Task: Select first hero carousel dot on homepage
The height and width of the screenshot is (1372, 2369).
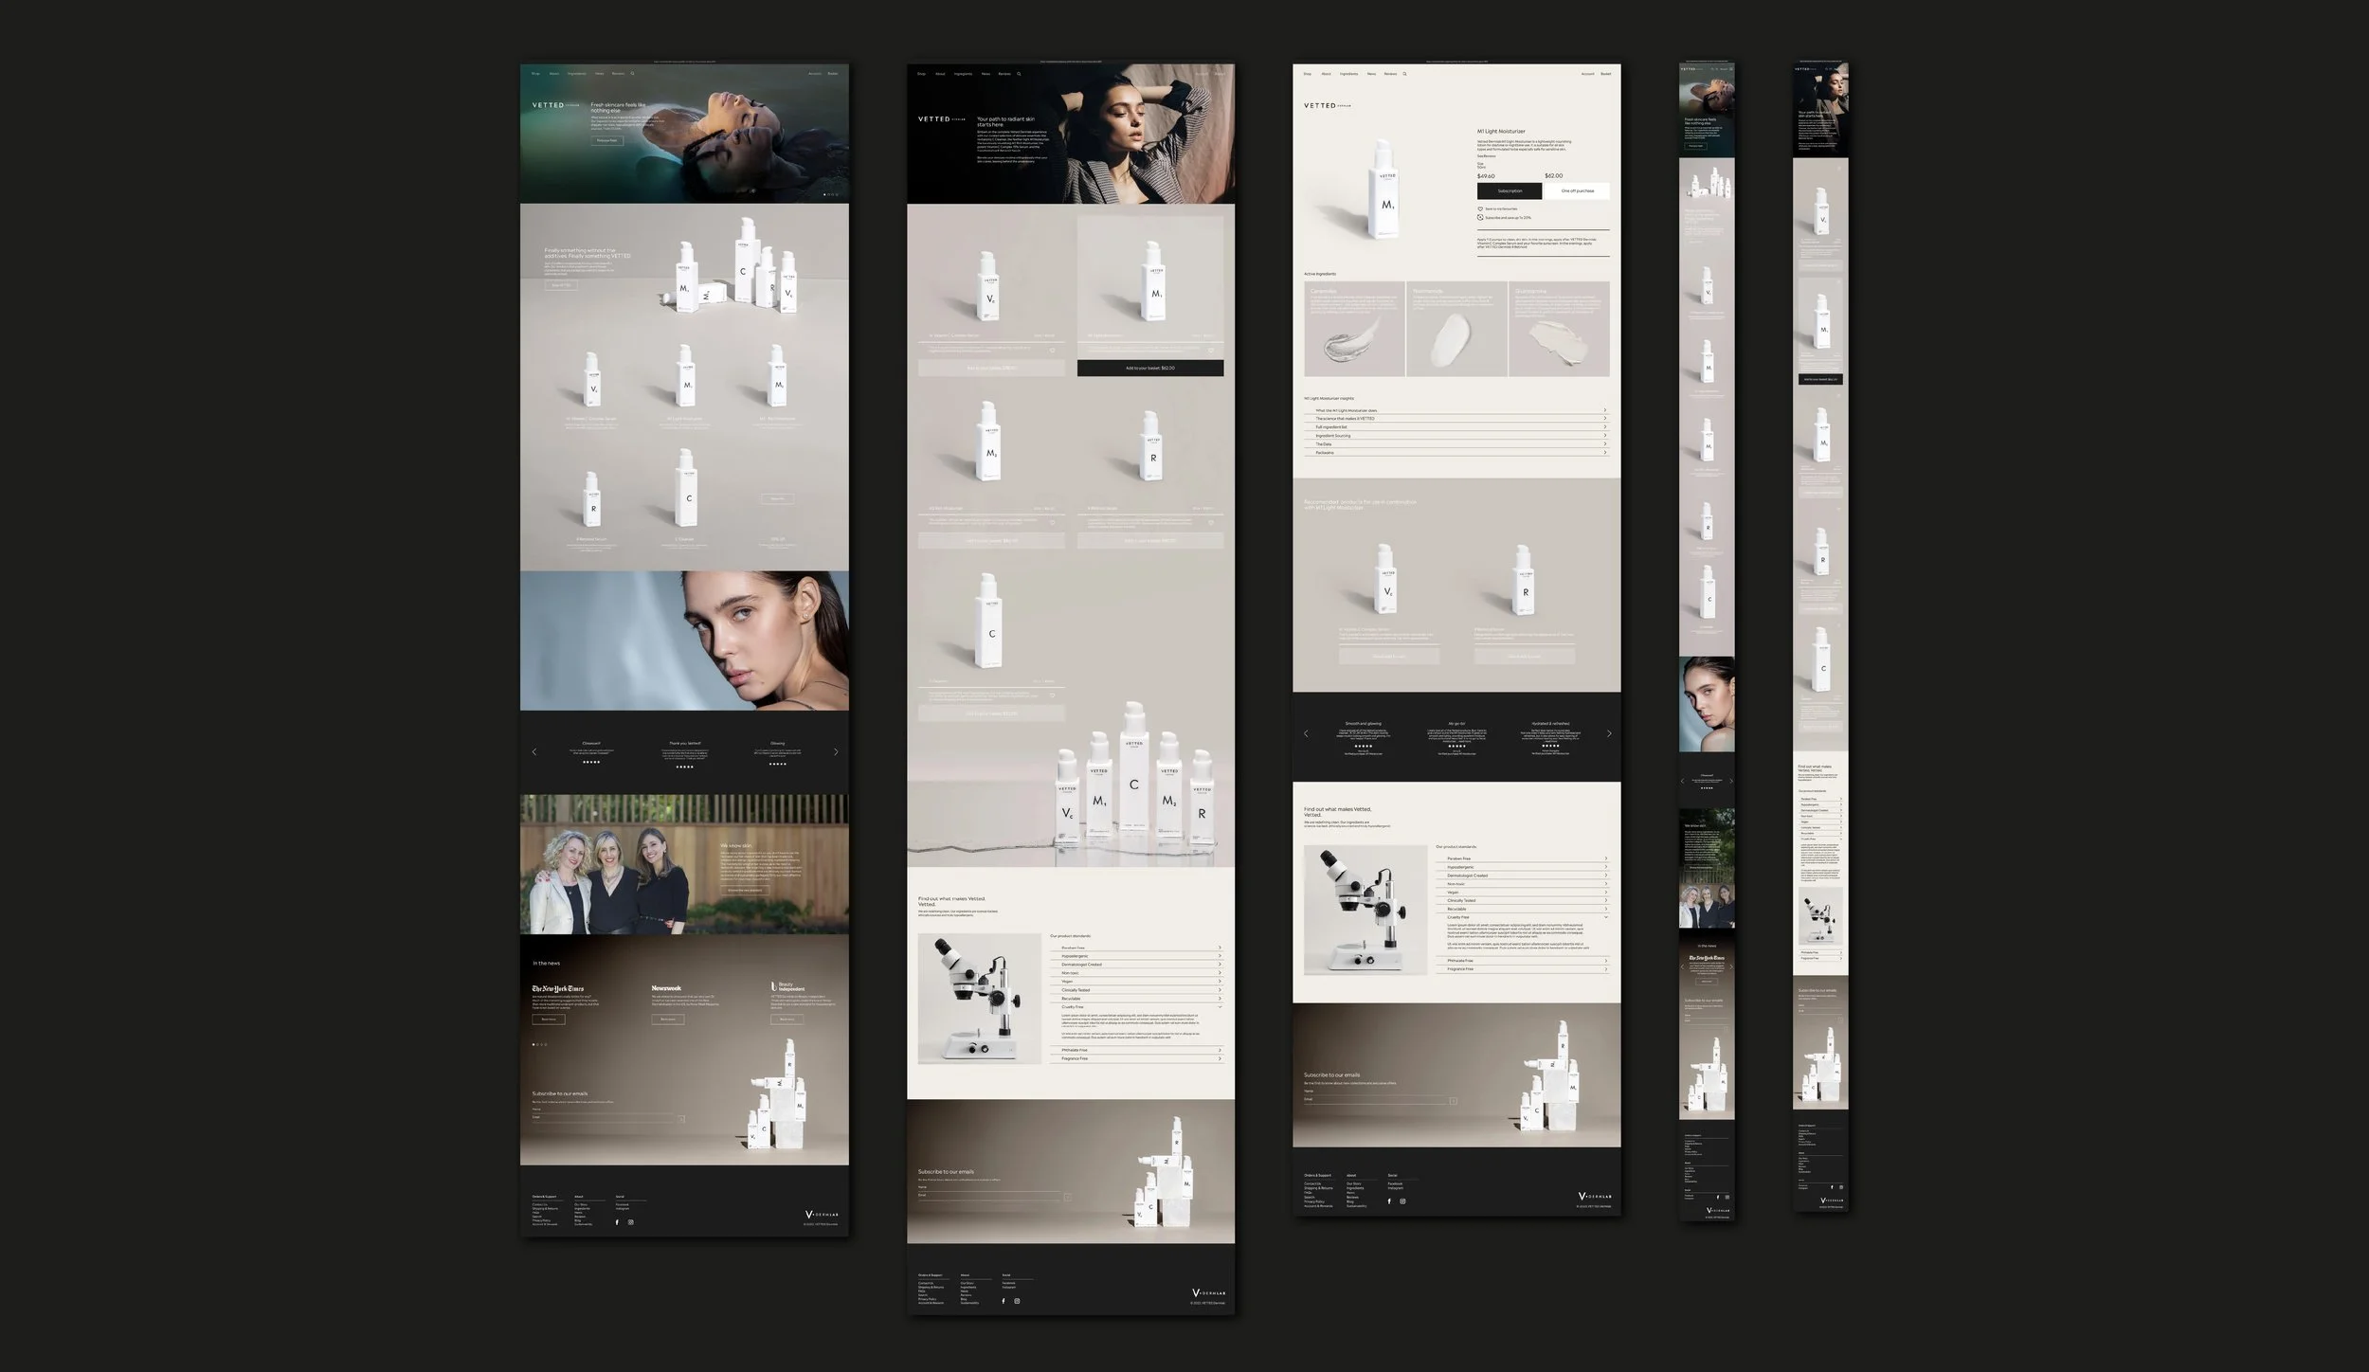Action: (x=824, y=194)
